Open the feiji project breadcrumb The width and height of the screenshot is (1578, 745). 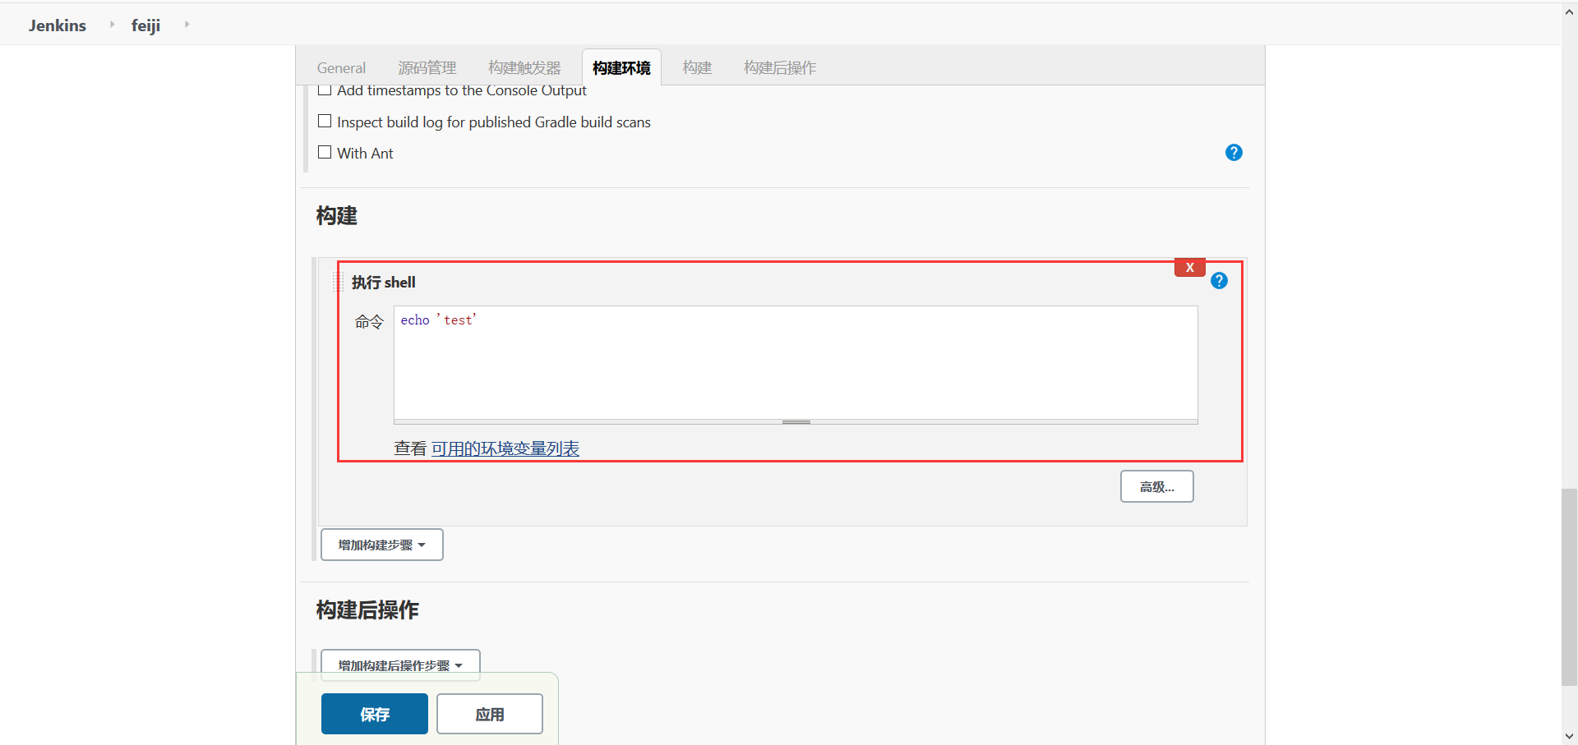[145, 25]
